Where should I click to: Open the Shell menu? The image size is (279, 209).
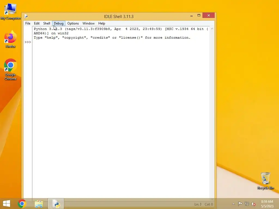click(47, 23)
